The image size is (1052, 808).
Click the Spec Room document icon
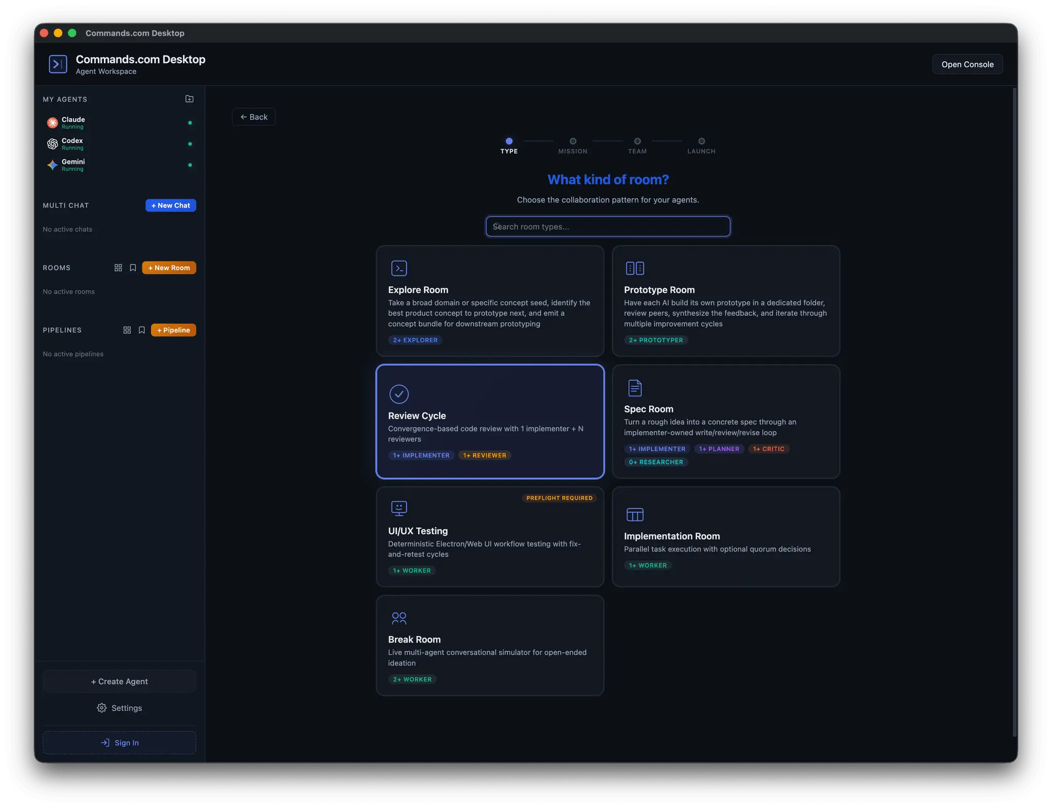[x=635, y=388]
